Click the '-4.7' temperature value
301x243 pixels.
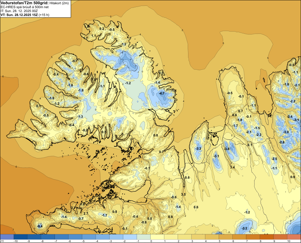(x=162, y=93)
